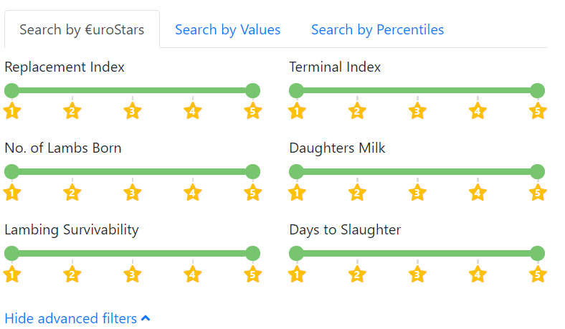Click the 2-star icon under Terminal Index
Viewport: 565px width, 329px height.
[356, 111]
